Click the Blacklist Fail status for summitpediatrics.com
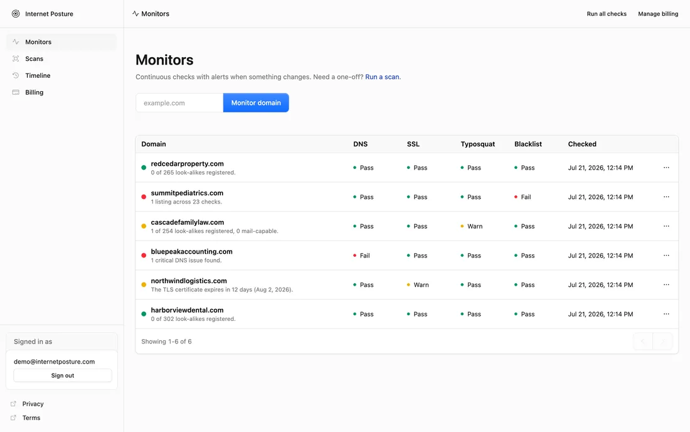Viewport: 690px width, 432px height. 523,197
